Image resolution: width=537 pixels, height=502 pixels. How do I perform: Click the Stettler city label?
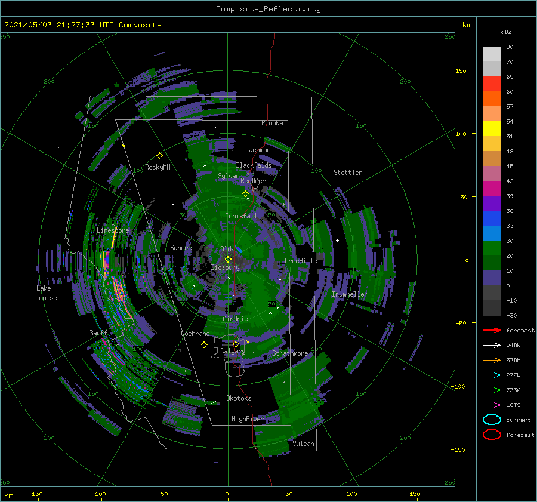coord(348,173)
